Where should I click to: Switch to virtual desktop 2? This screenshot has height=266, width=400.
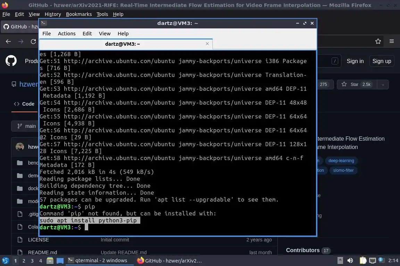tap(24, 261)
